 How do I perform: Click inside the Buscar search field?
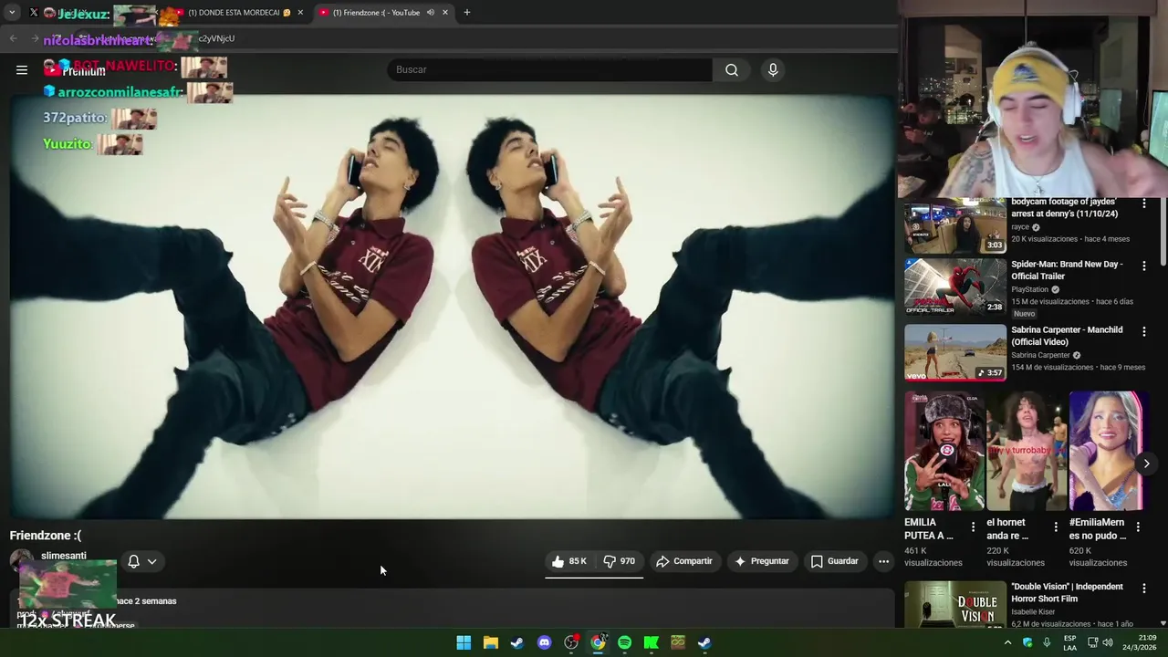click(549, 69)
